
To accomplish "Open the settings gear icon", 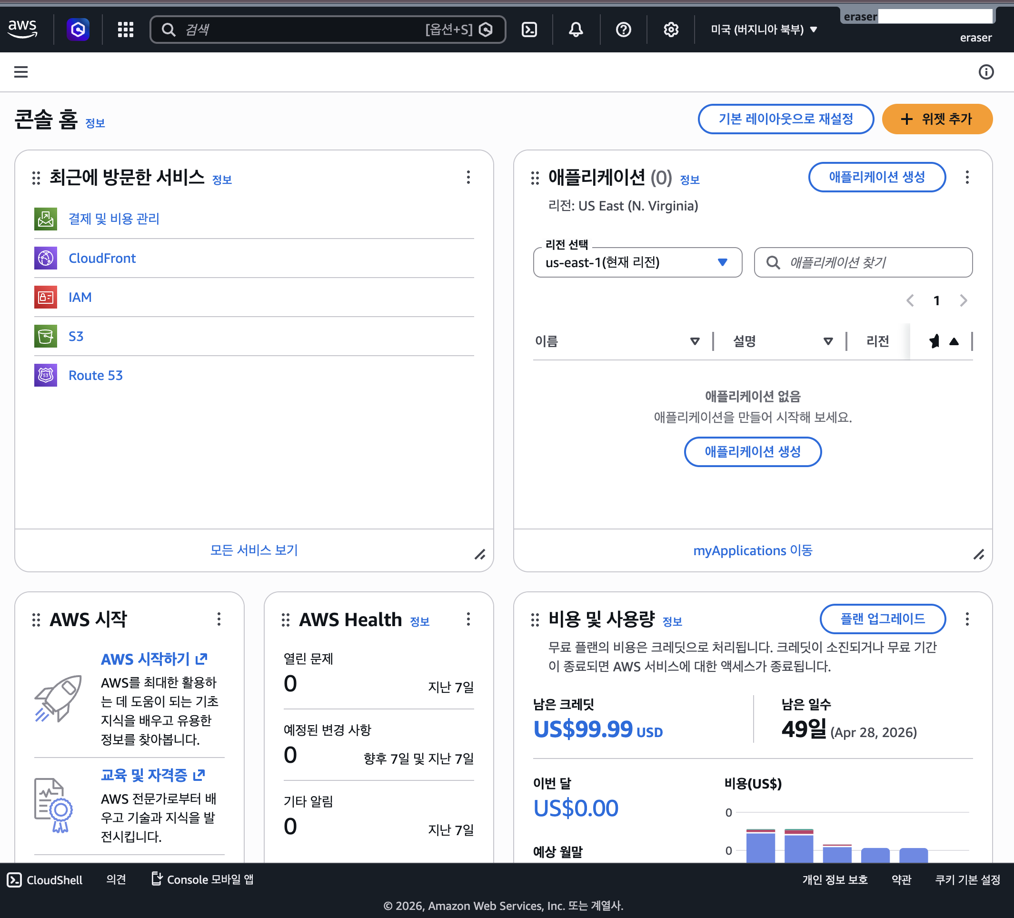I will (x=670, y=30).
